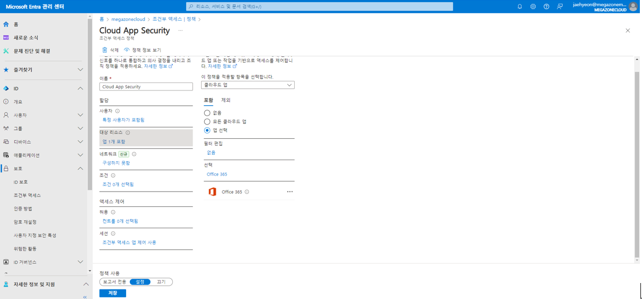
Task: Open the user account avatar
Action: 633,6
